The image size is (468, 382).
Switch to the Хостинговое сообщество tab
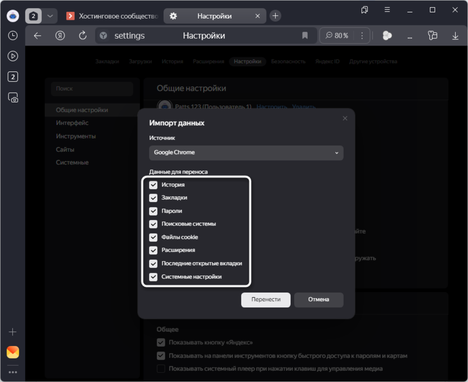coord(112,16)
